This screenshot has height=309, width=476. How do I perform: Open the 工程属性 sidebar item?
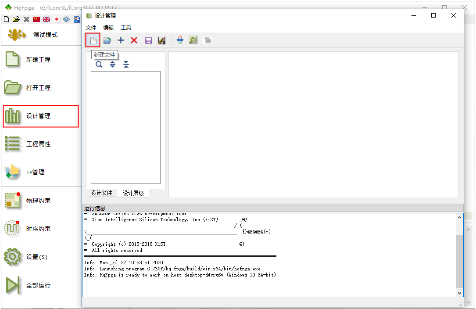coord(38,144)
